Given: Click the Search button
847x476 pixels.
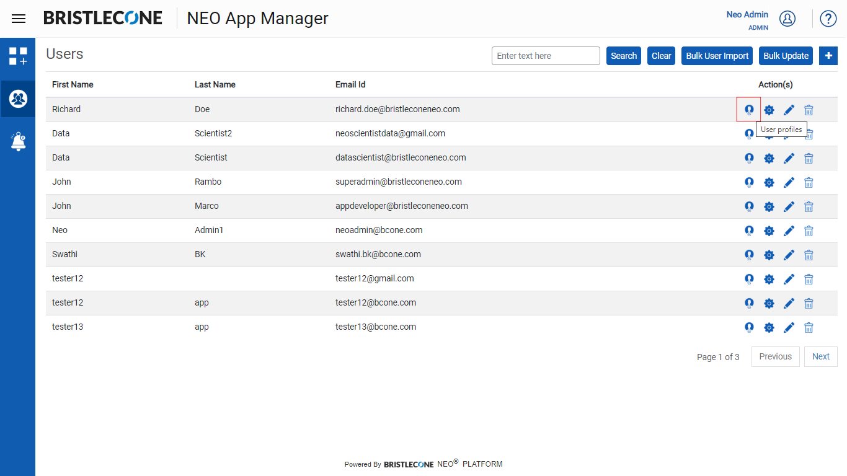Looking at the screenshot, I should click(x=624, y=56).
